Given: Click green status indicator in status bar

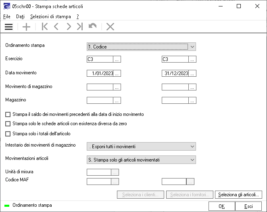Looking at the screenshot, I should pyautogui.click(x=7, y=206).
